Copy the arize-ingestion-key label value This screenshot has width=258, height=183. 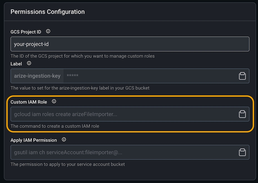pyautogui.click(x=242, y=76)
